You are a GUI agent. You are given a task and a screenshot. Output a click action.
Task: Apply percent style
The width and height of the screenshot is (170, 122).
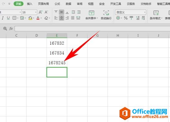pos(126,18)
